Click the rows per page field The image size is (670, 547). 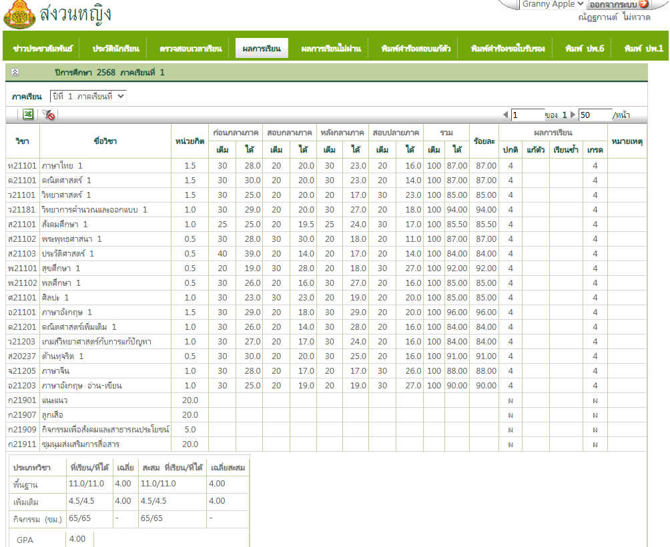[x=595, y=115]
